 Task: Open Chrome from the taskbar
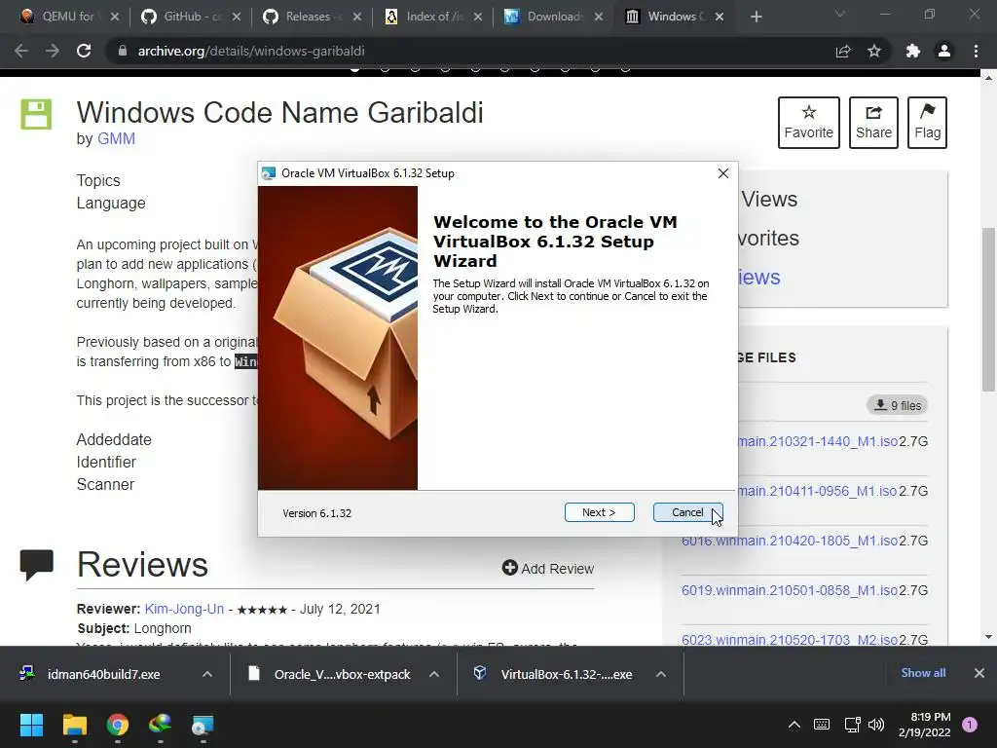coord(118,725)
